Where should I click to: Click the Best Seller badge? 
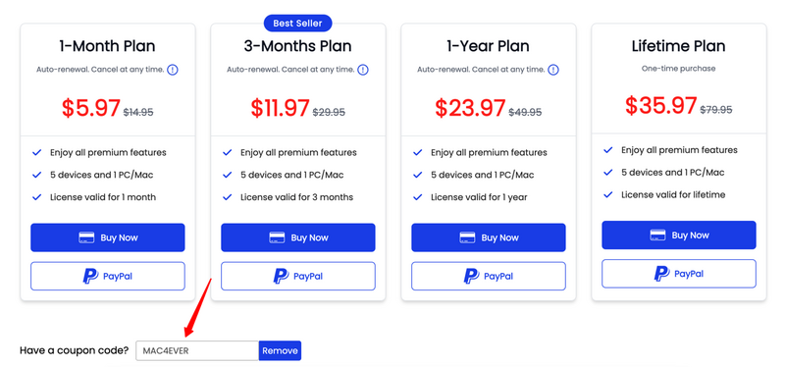[298, 23]
